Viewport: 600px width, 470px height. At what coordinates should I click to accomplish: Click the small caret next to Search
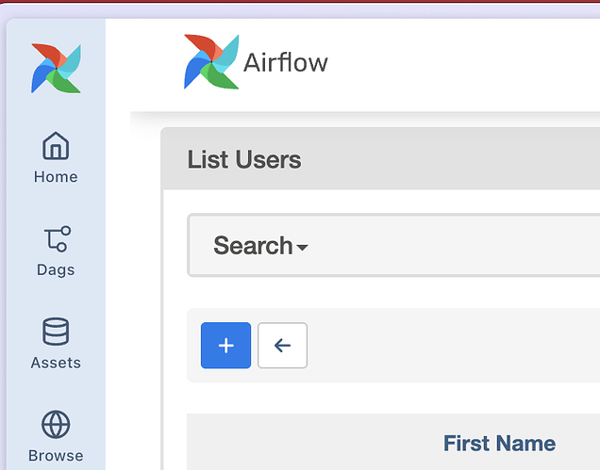tap(303, 249)
